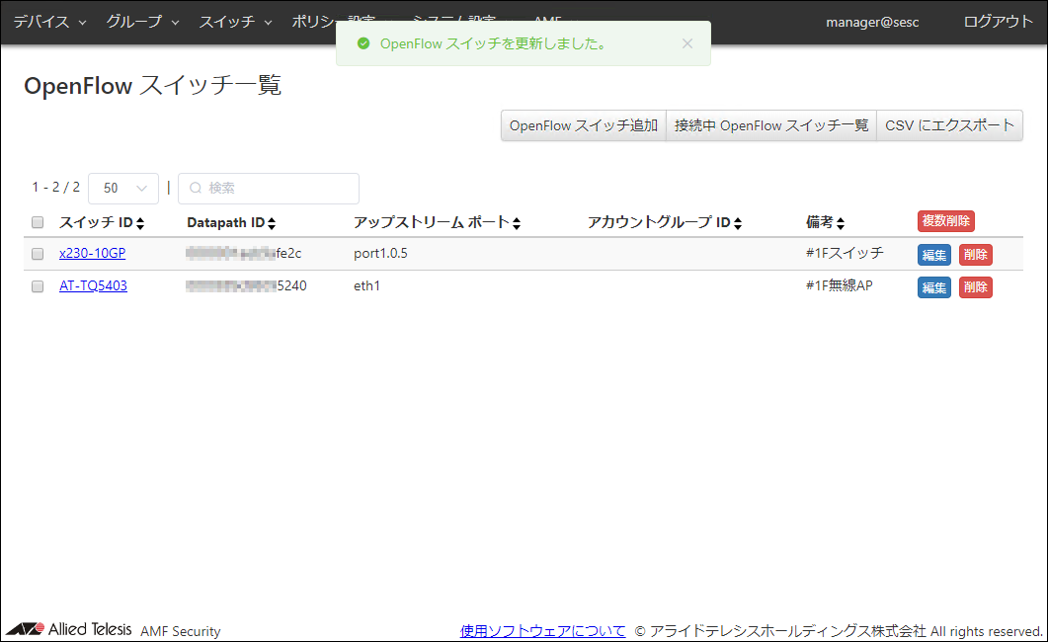Click OpenFlow スイッチ追加 button
Image resolution: width=1048 pixels, height=642 pixels.
pyautogui.click(x=584, y=125)
